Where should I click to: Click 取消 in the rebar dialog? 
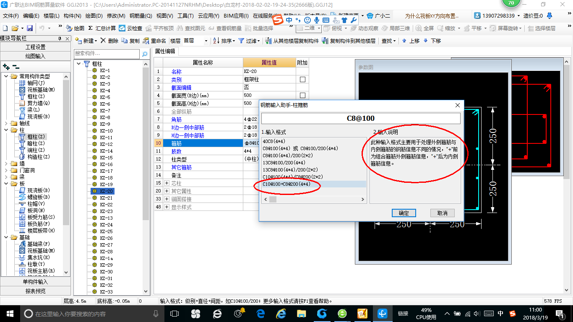[442, 213]
